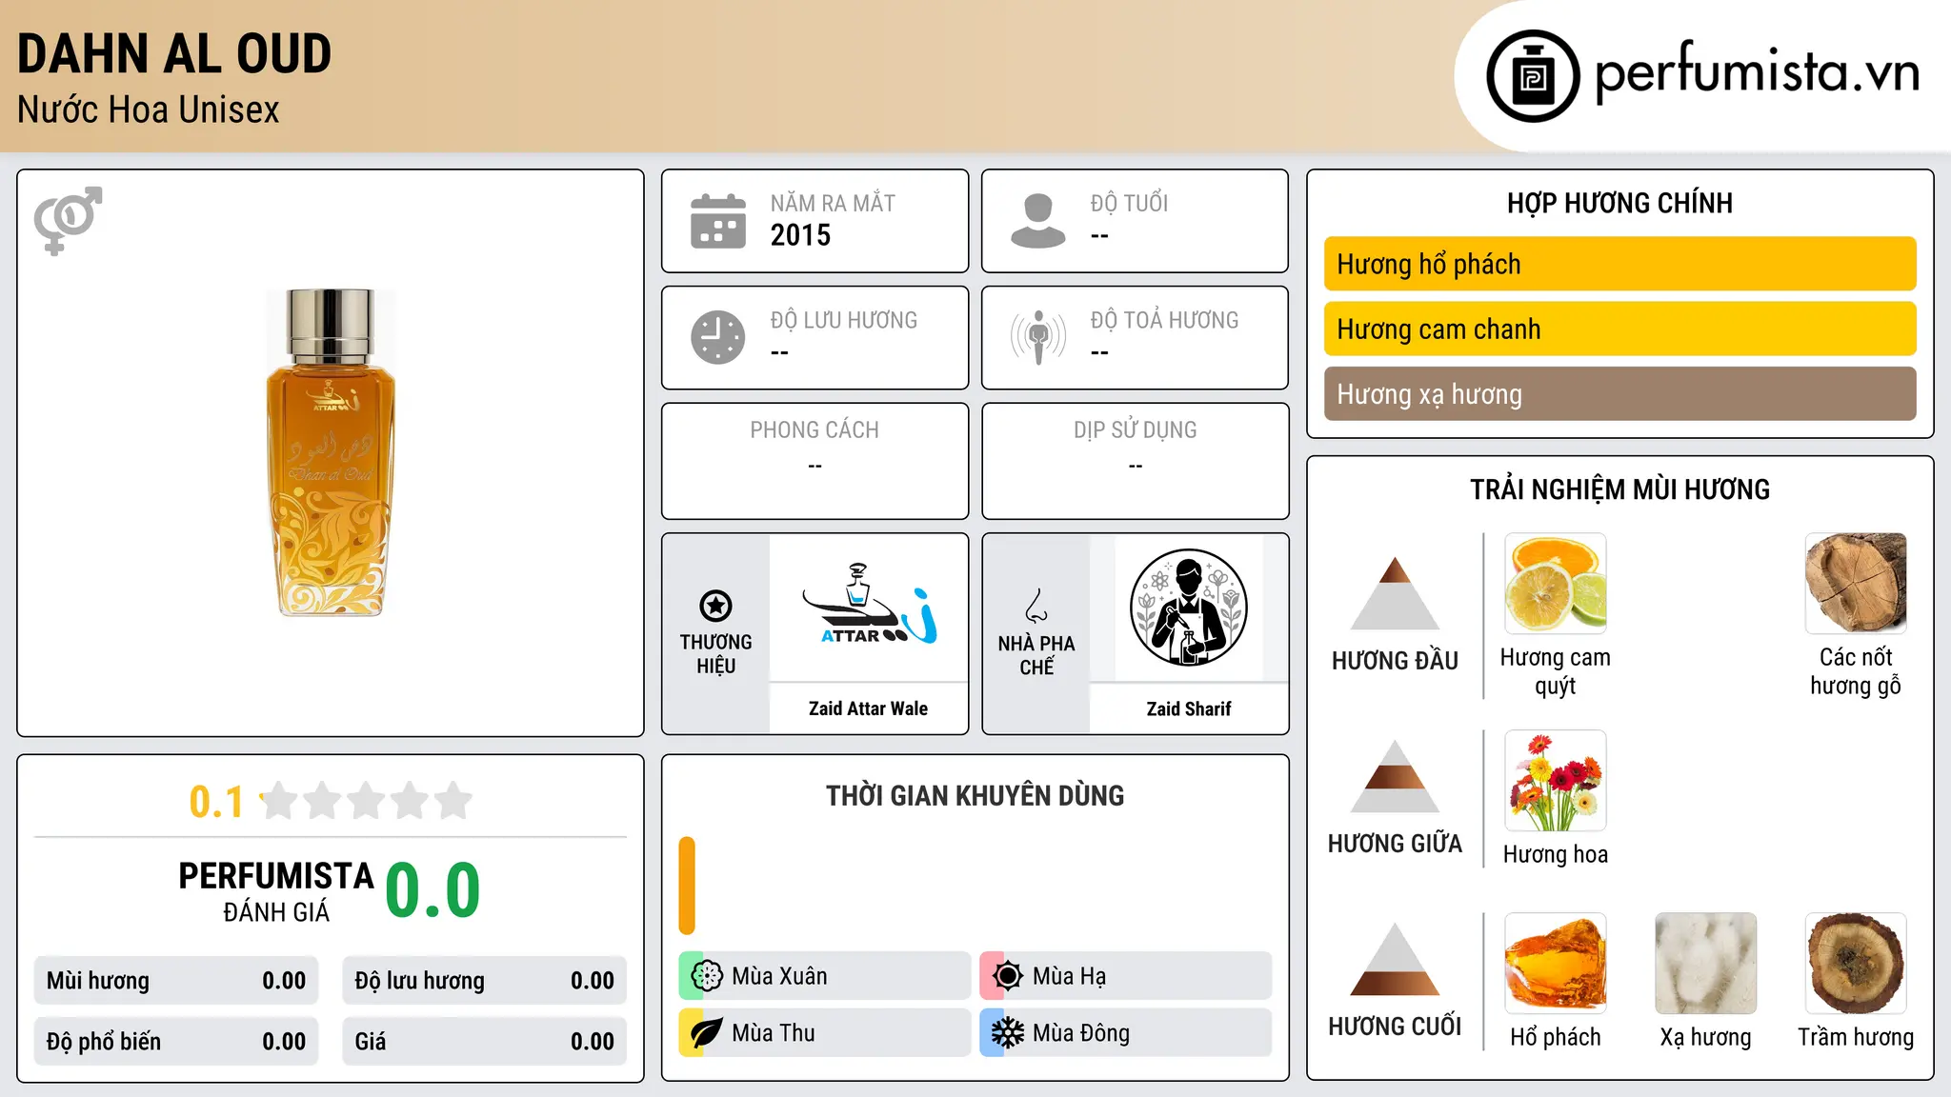This screenshot has width=1951, height=1097.
Task: Click the DAHN AL OUD title
Action: point(174,53)
